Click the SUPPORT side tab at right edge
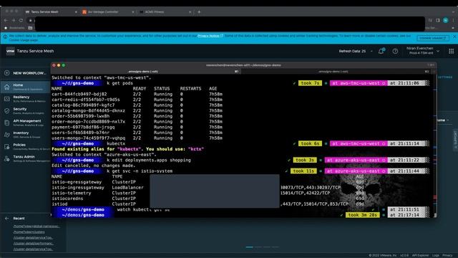 pos(455,140)
